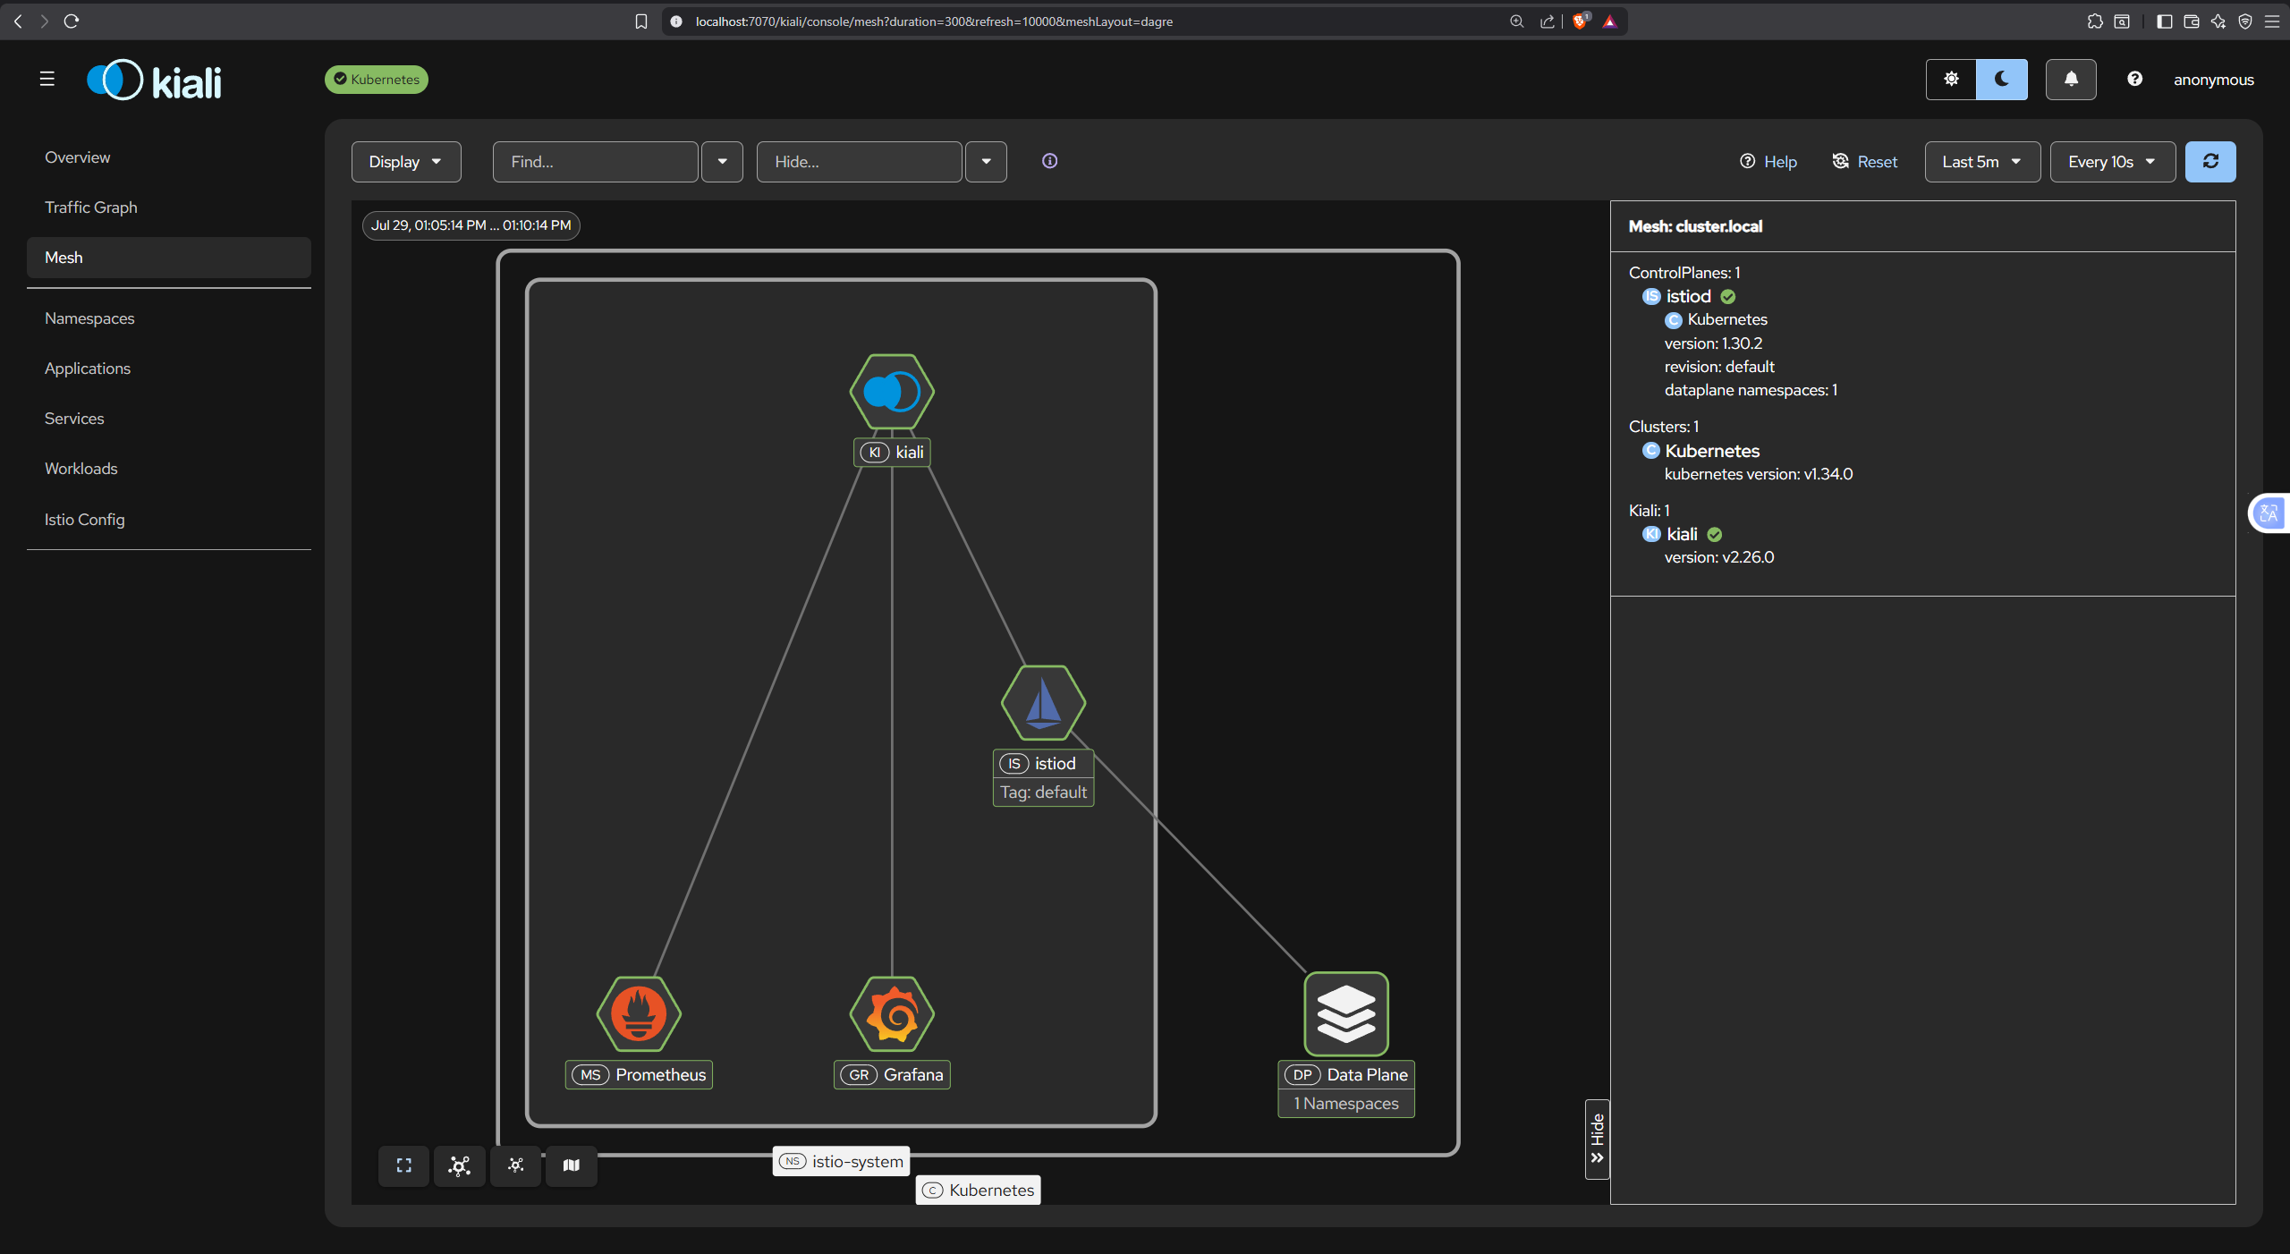
Task: Click the blue refresh button
Action: (x=2210, y=162)
